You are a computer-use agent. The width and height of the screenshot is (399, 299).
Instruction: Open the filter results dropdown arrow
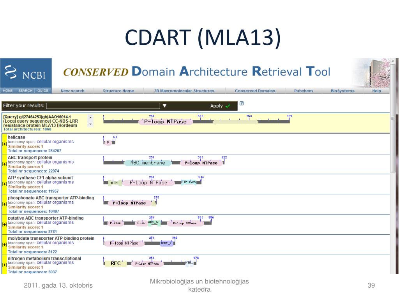coord(164,106)
